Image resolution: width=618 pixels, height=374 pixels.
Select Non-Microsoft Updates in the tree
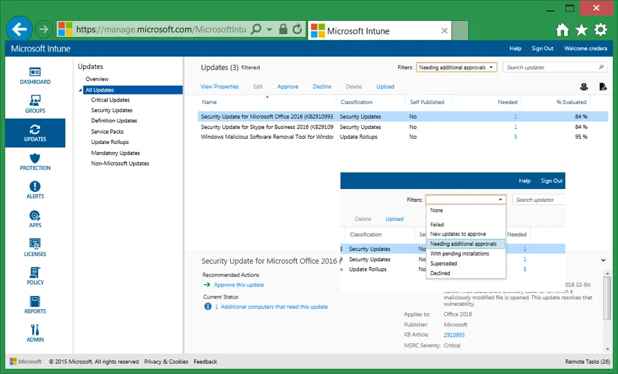(120, 164)
